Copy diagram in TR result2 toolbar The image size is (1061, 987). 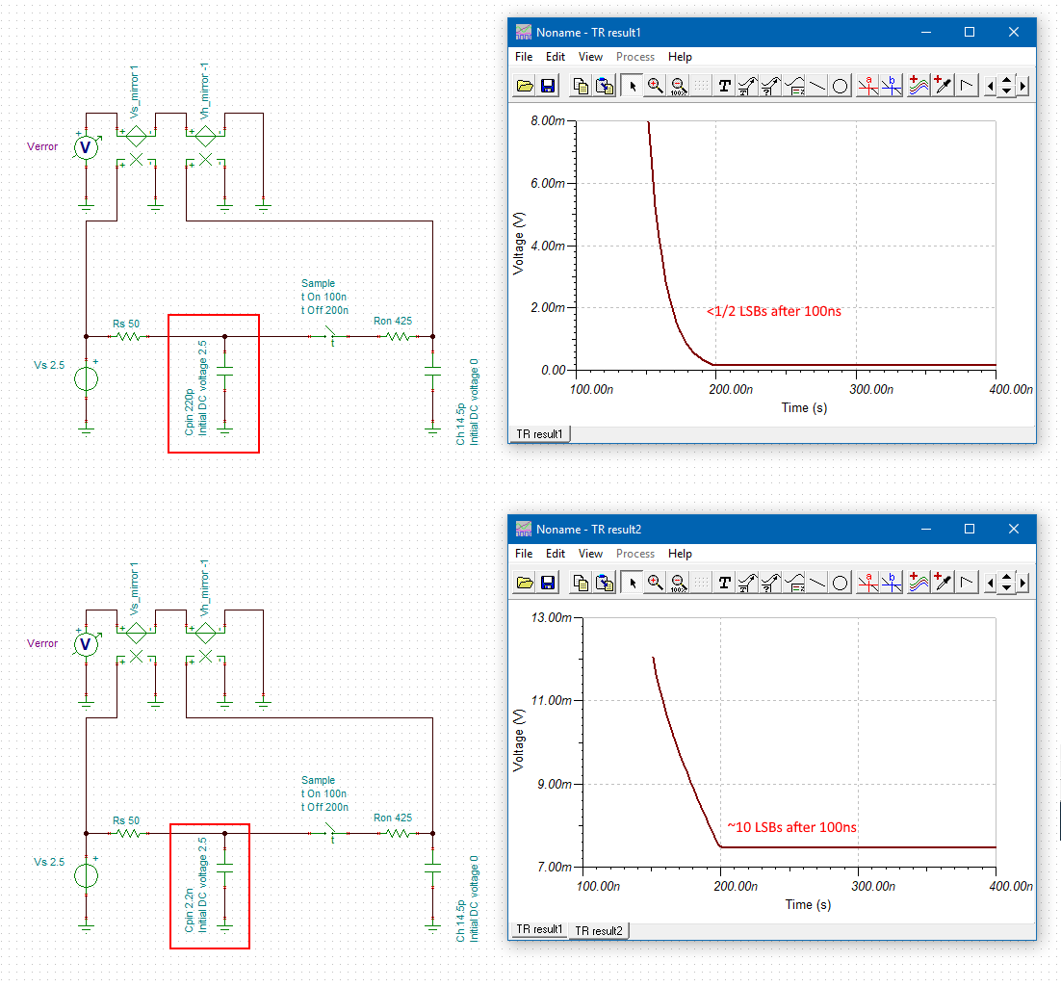(581, 583)
